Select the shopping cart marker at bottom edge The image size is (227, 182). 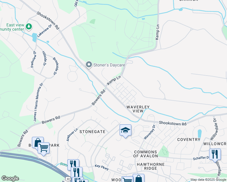[x=127, y=179]
